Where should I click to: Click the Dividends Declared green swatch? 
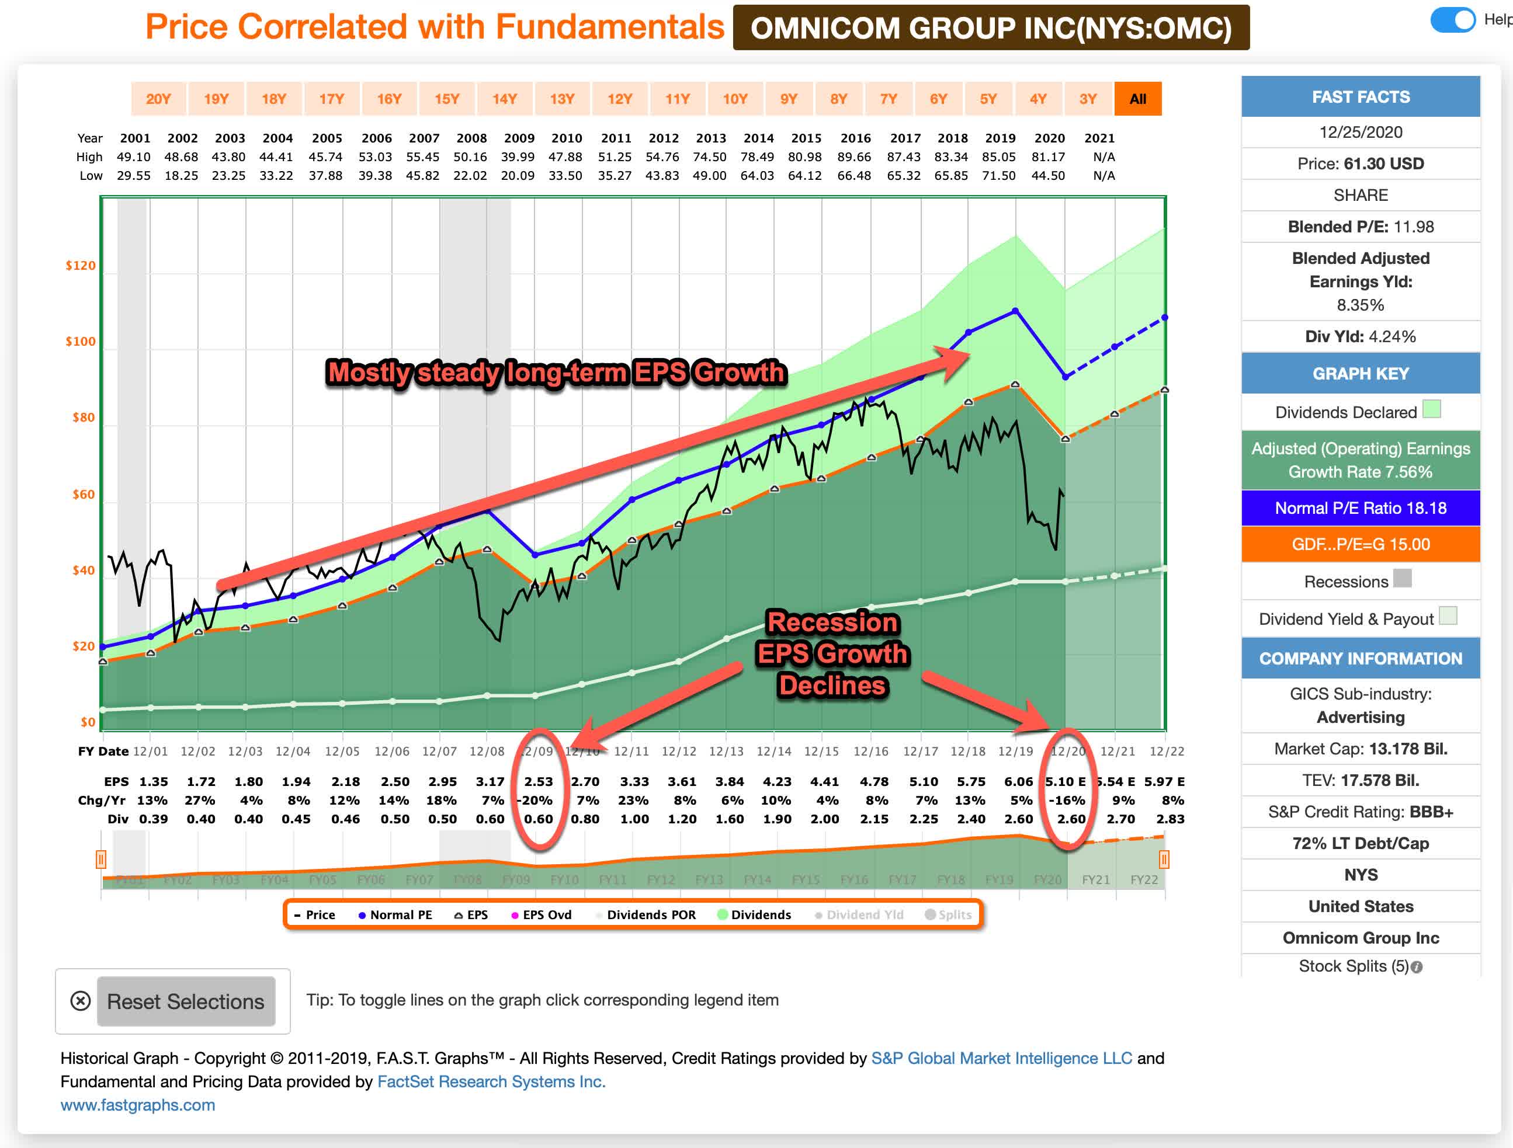click(x=1432, y=409)
